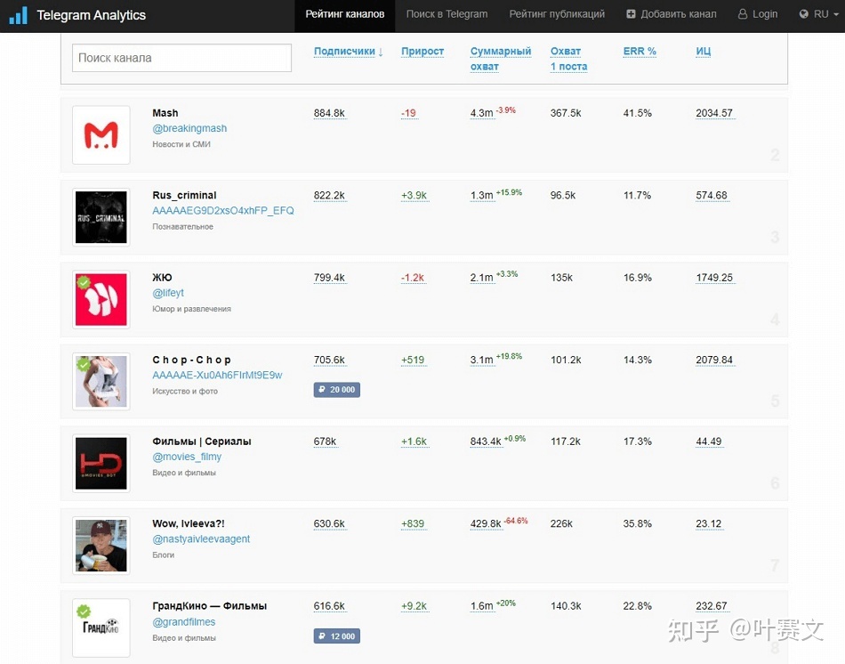Open the RU language dropdown
The height and width of the screenshot is (664, 845).
(x=819, y=14)
